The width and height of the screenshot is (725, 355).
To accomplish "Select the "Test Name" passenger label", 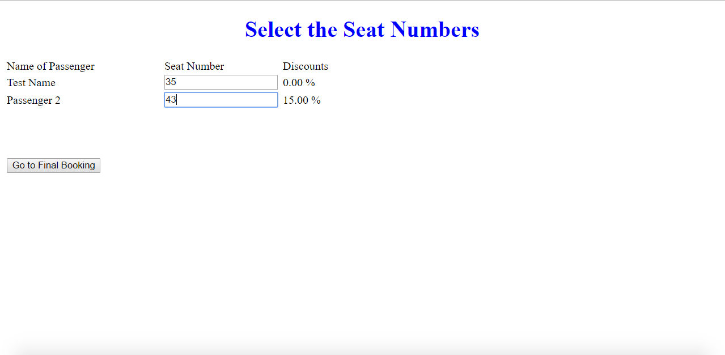I will point(31,83).
